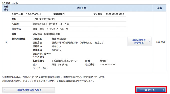Click the 法人番号 value 9999999999999
170x94 pixels.
(115, 14)
